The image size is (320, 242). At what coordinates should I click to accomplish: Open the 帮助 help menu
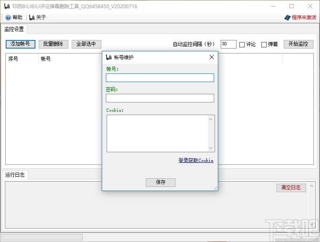click(18, 18)
